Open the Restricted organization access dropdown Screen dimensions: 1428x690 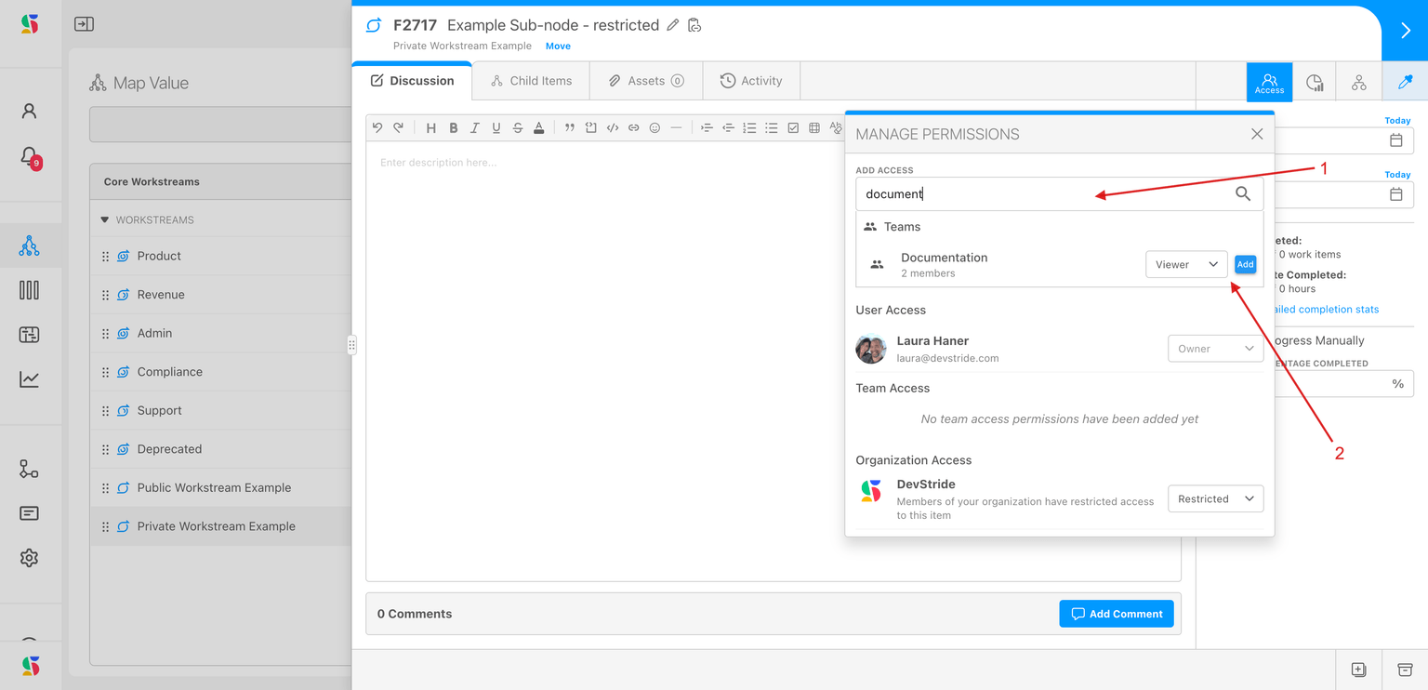point(1215,499)
